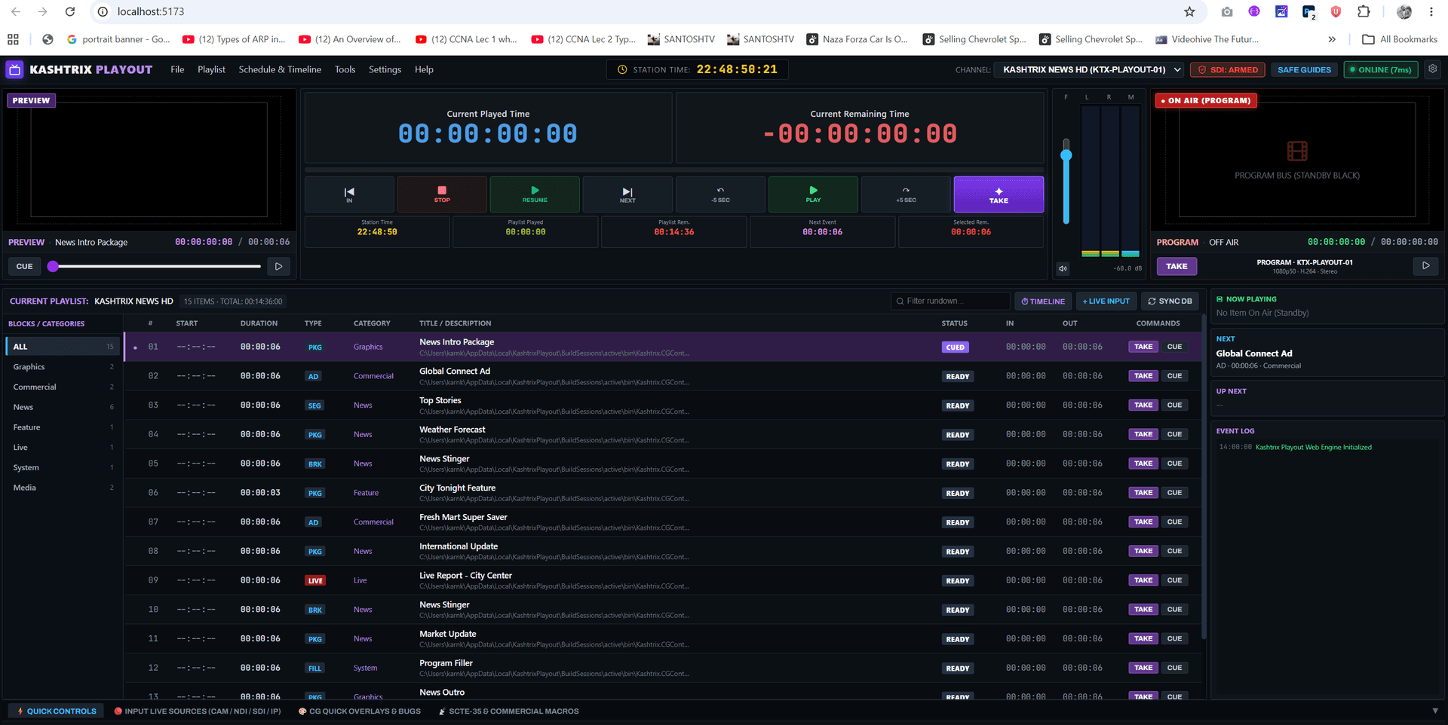Open the TIMELINE view

point(1043,301)
